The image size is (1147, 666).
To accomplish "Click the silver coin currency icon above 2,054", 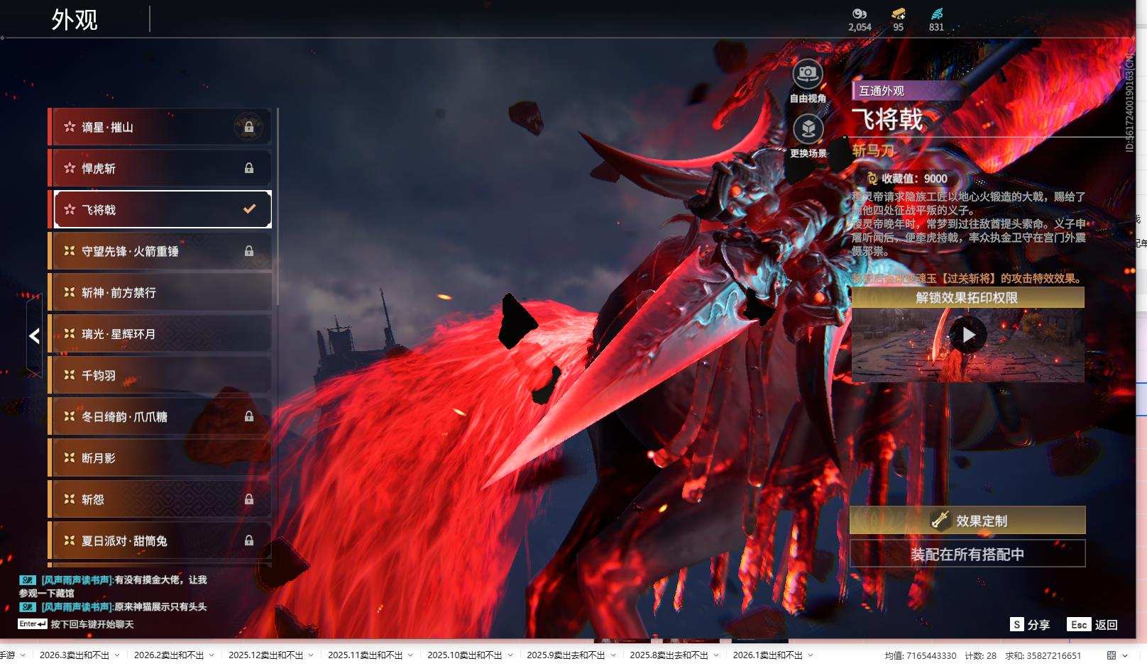I will [x=860, y=13].
